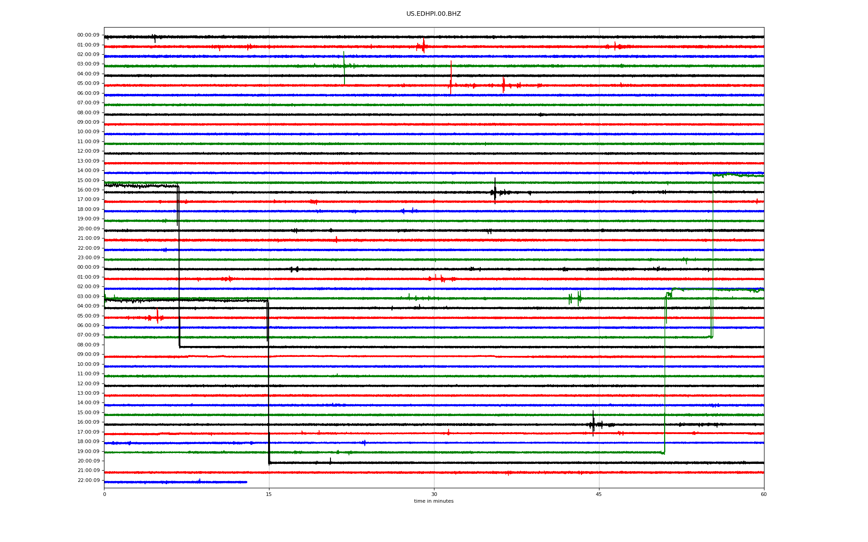Click the topmost 00:00:09 row label
The width and height of the screenshot is (868, 542).
pyautogui.click(x=88, y=35)
